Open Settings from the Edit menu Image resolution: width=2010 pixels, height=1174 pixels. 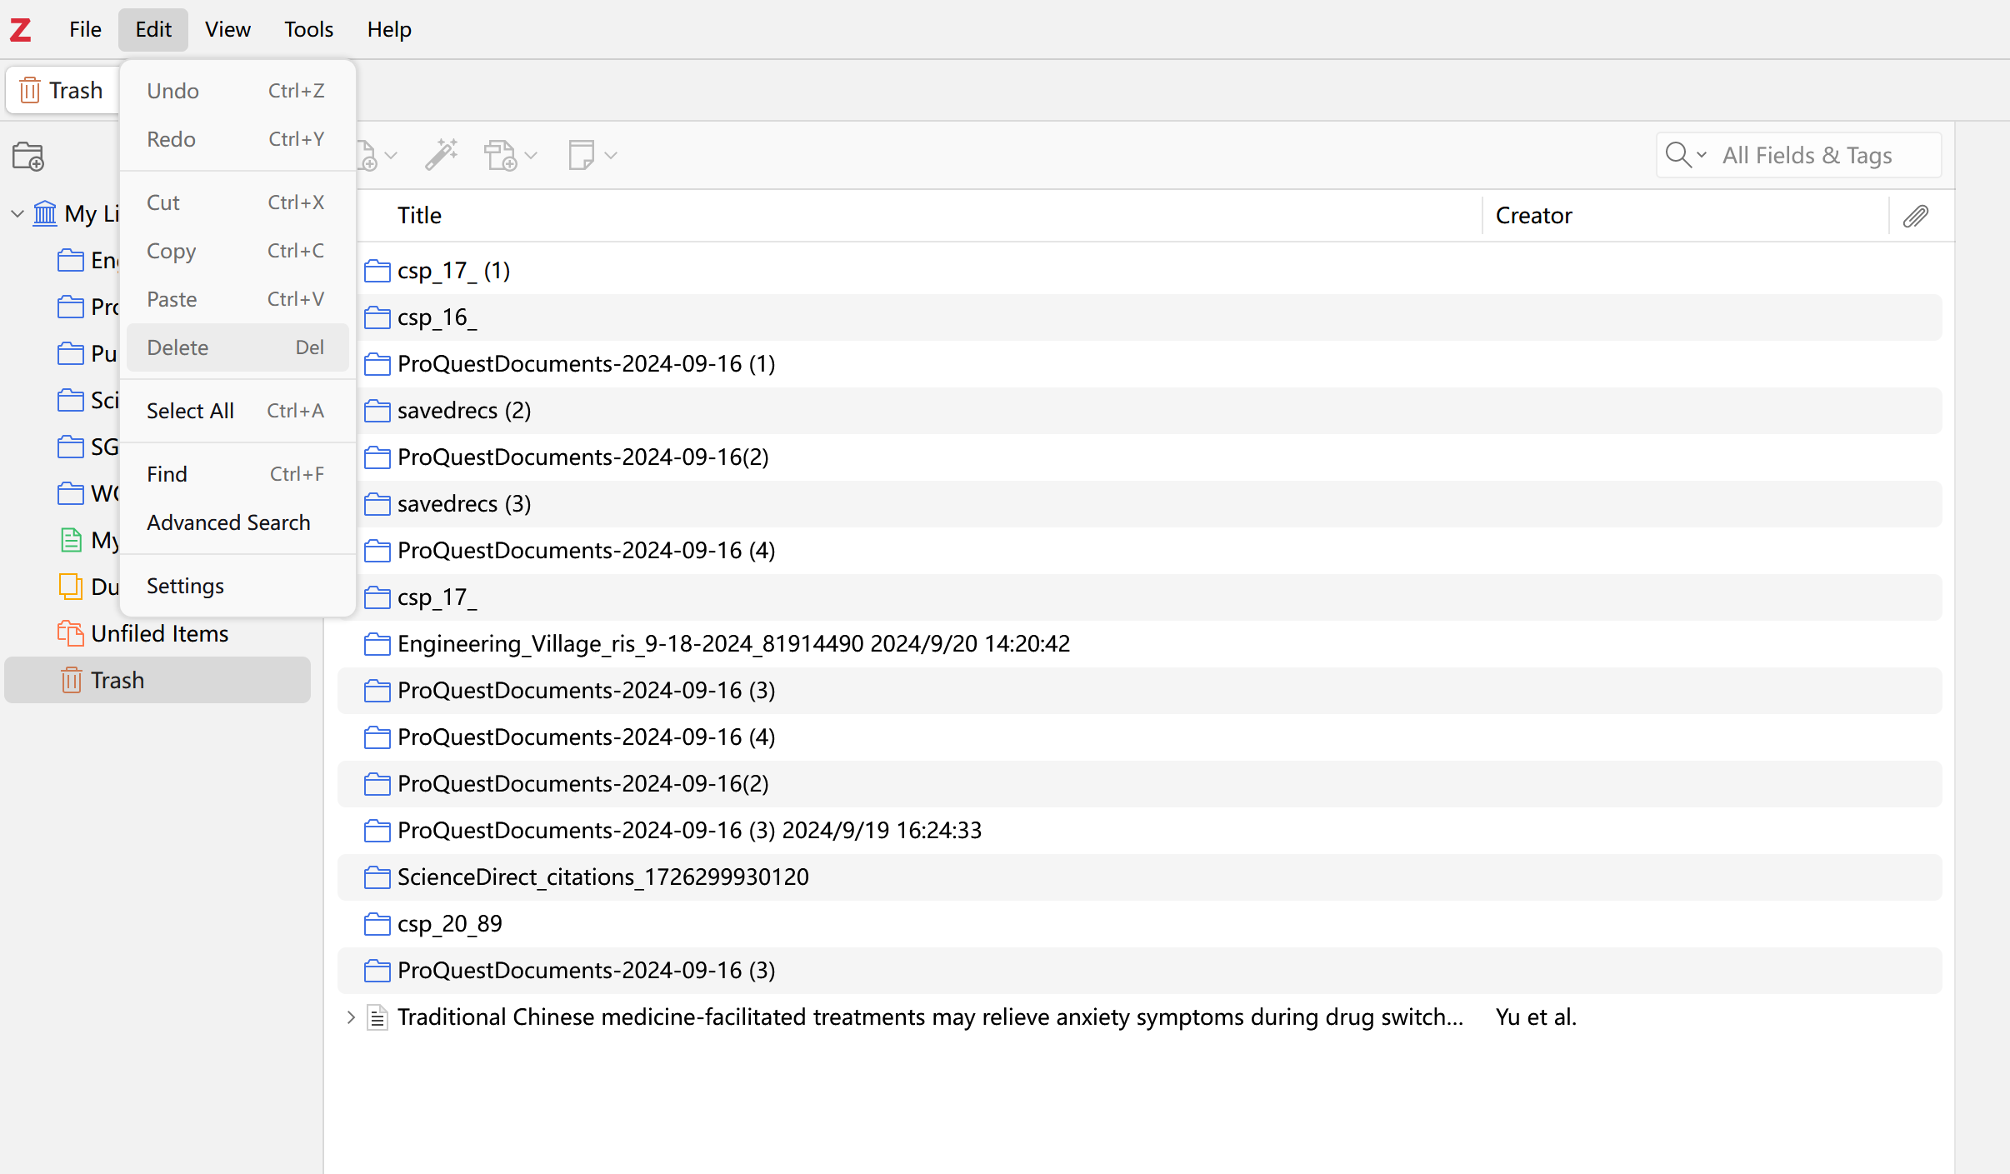[237, 586]
